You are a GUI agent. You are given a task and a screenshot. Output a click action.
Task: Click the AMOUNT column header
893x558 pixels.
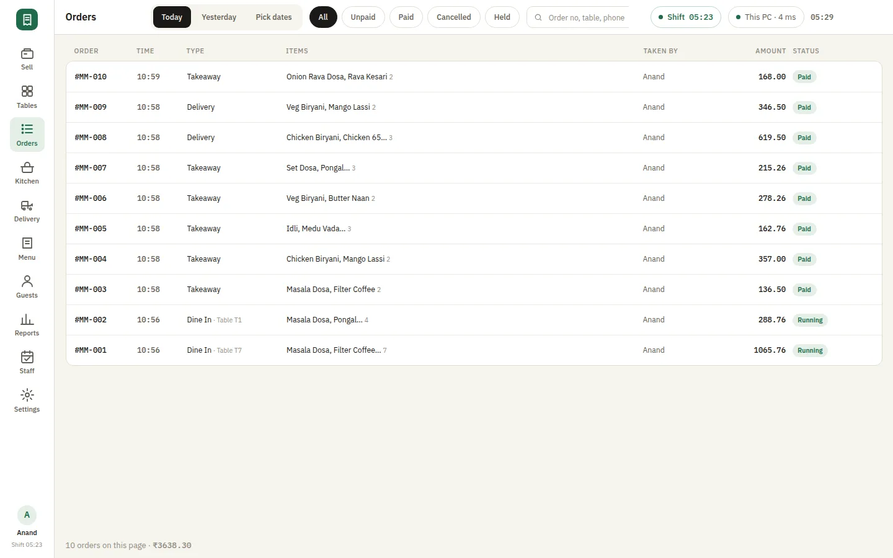[x=770, y=51]
